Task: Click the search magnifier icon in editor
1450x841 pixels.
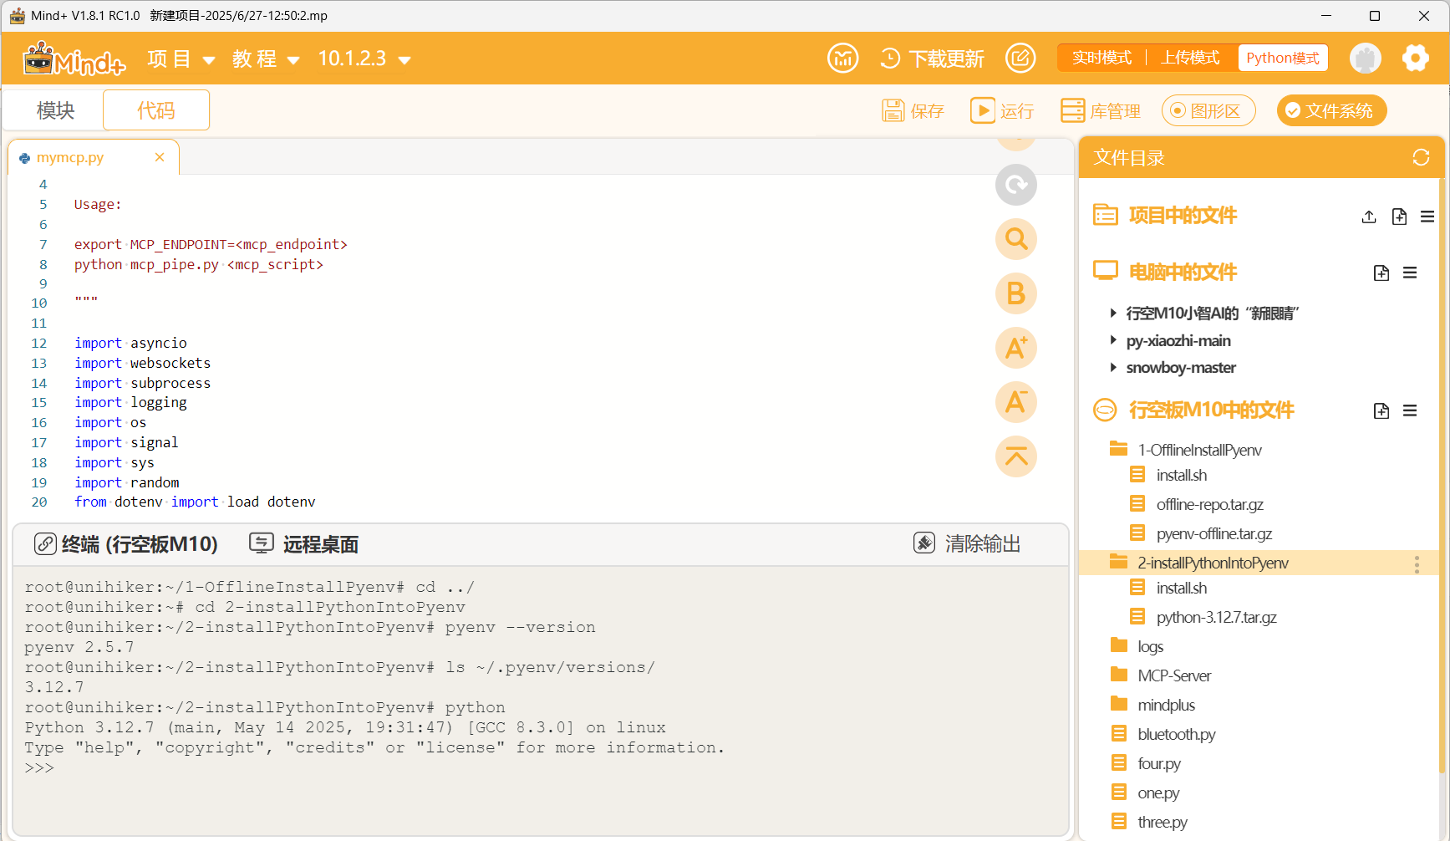Action: click(x=1016, y=239)
